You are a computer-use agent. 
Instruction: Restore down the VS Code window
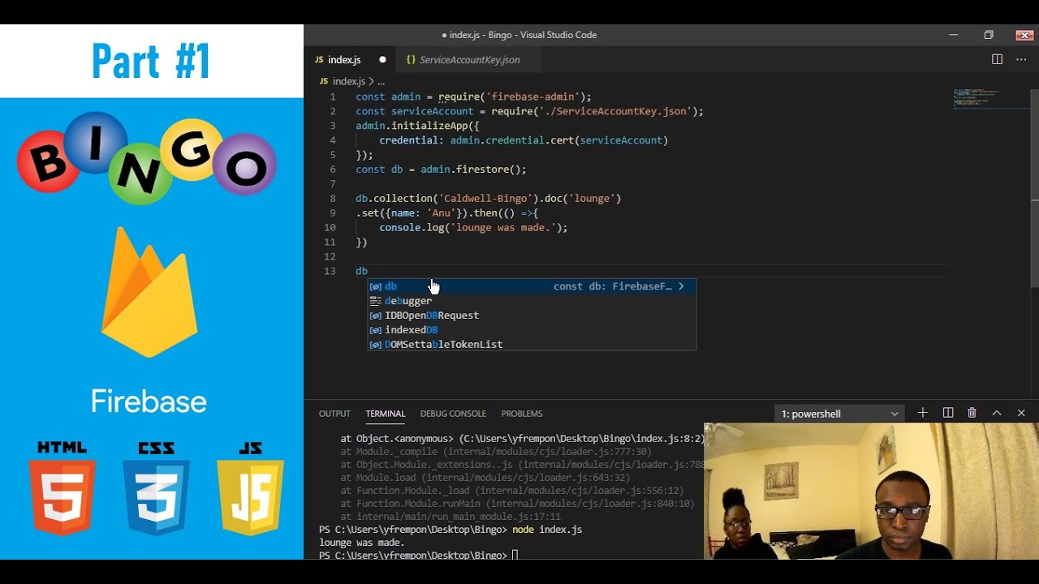pyautogui.click(x=988, y=35)
